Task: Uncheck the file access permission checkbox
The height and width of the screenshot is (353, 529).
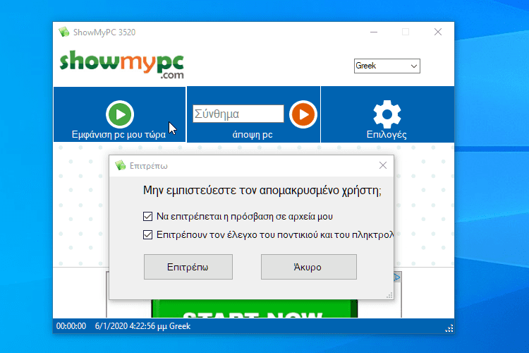Action: 148,216
